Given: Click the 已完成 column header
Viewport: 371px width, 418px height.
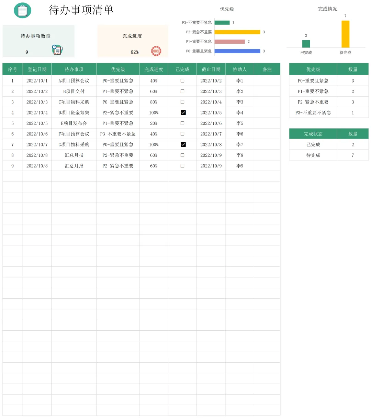Looking at the screenshot, I should (182, 69).
